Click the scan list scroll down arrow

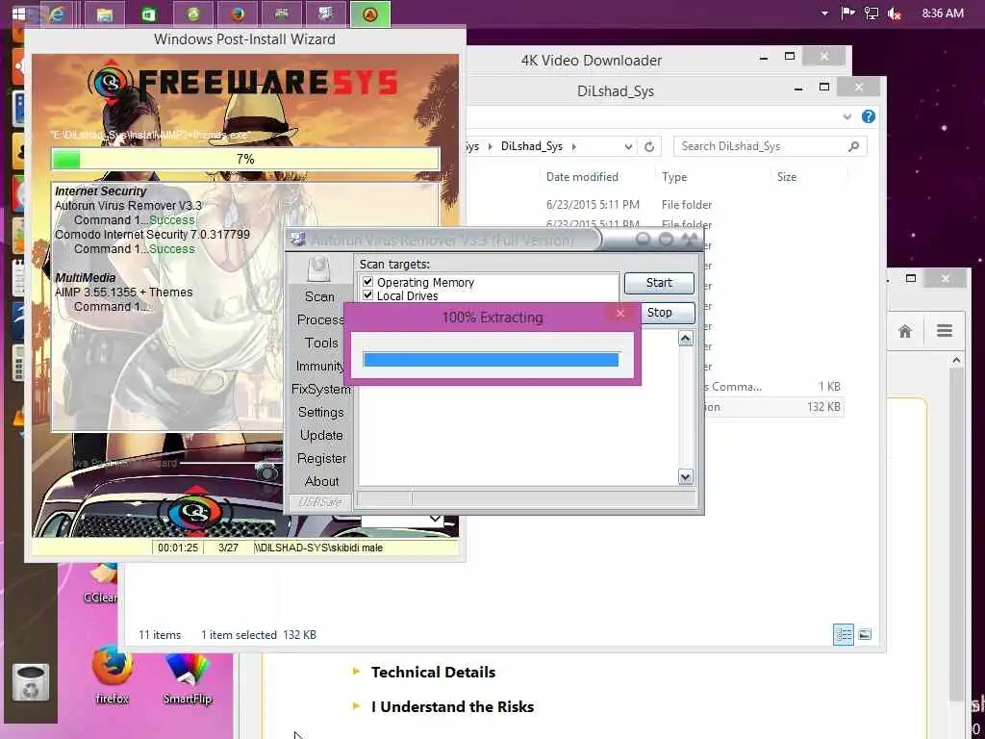point(685,477)
